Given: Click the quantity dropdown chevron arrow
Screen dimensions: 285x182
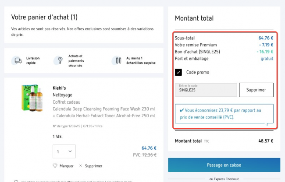Looking at the screenshot, I should point(70,151).
